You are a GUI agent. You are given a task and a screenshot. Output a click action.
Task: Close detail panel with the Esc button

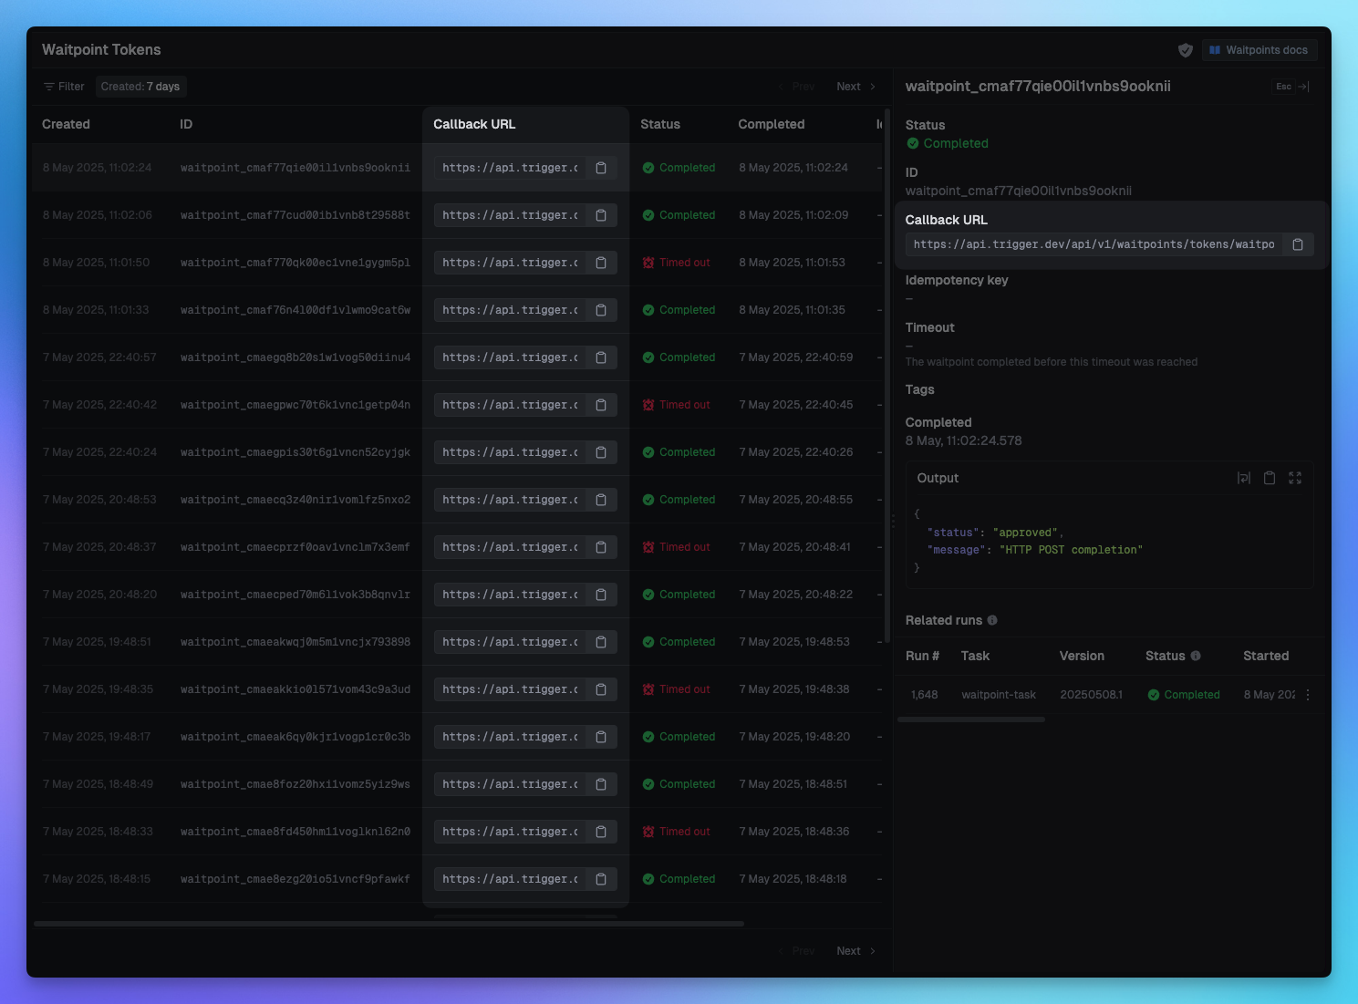[x=1291, y=87]
